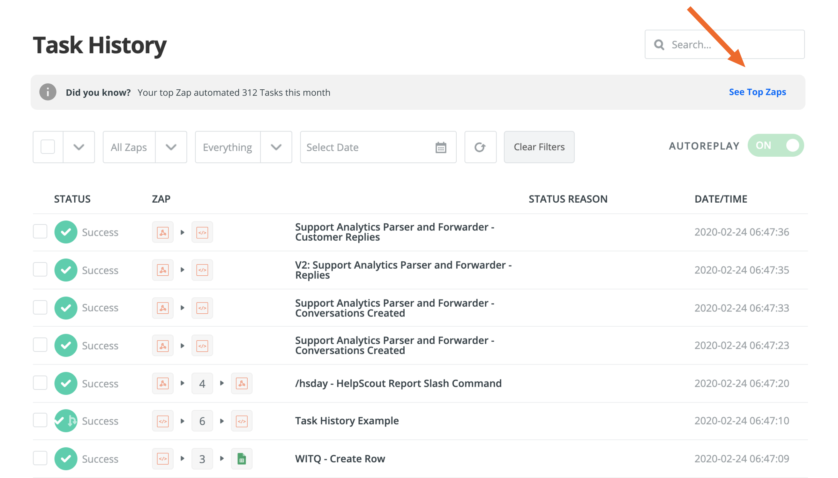Click the ZAP column header

click(x=161, y=199)
